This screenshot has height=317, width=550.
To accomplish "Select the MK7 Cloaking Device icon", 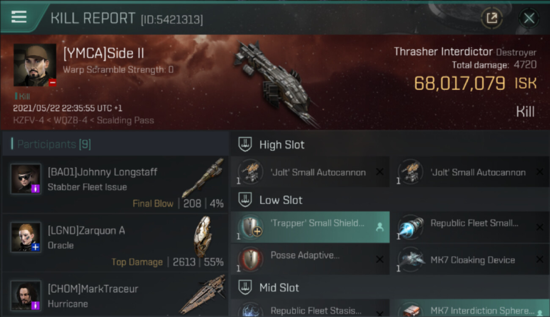I will point(411,259).
